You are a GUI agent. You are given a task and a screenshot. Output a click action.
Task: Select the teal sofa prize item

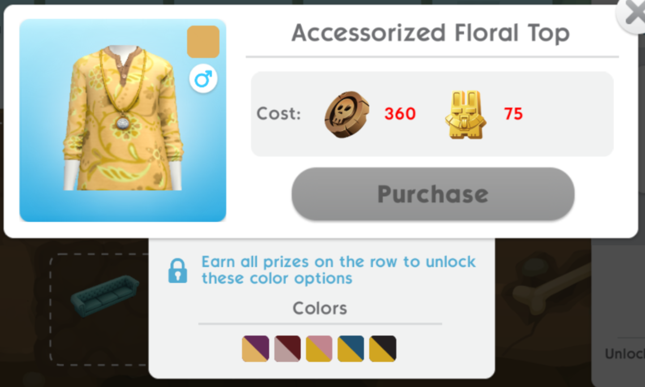pos(105,296)
